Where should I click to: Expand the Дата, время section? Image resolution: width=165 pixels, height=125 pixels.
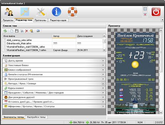tap(103, 61)
